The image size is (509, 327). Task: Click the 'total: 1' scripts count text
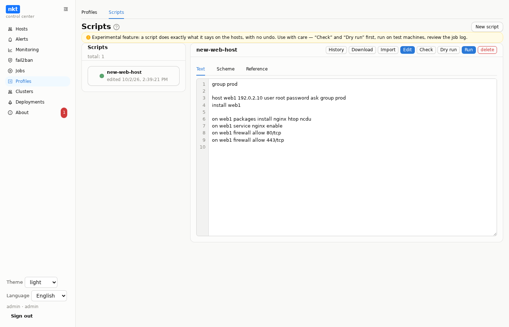tap(96, 57)
